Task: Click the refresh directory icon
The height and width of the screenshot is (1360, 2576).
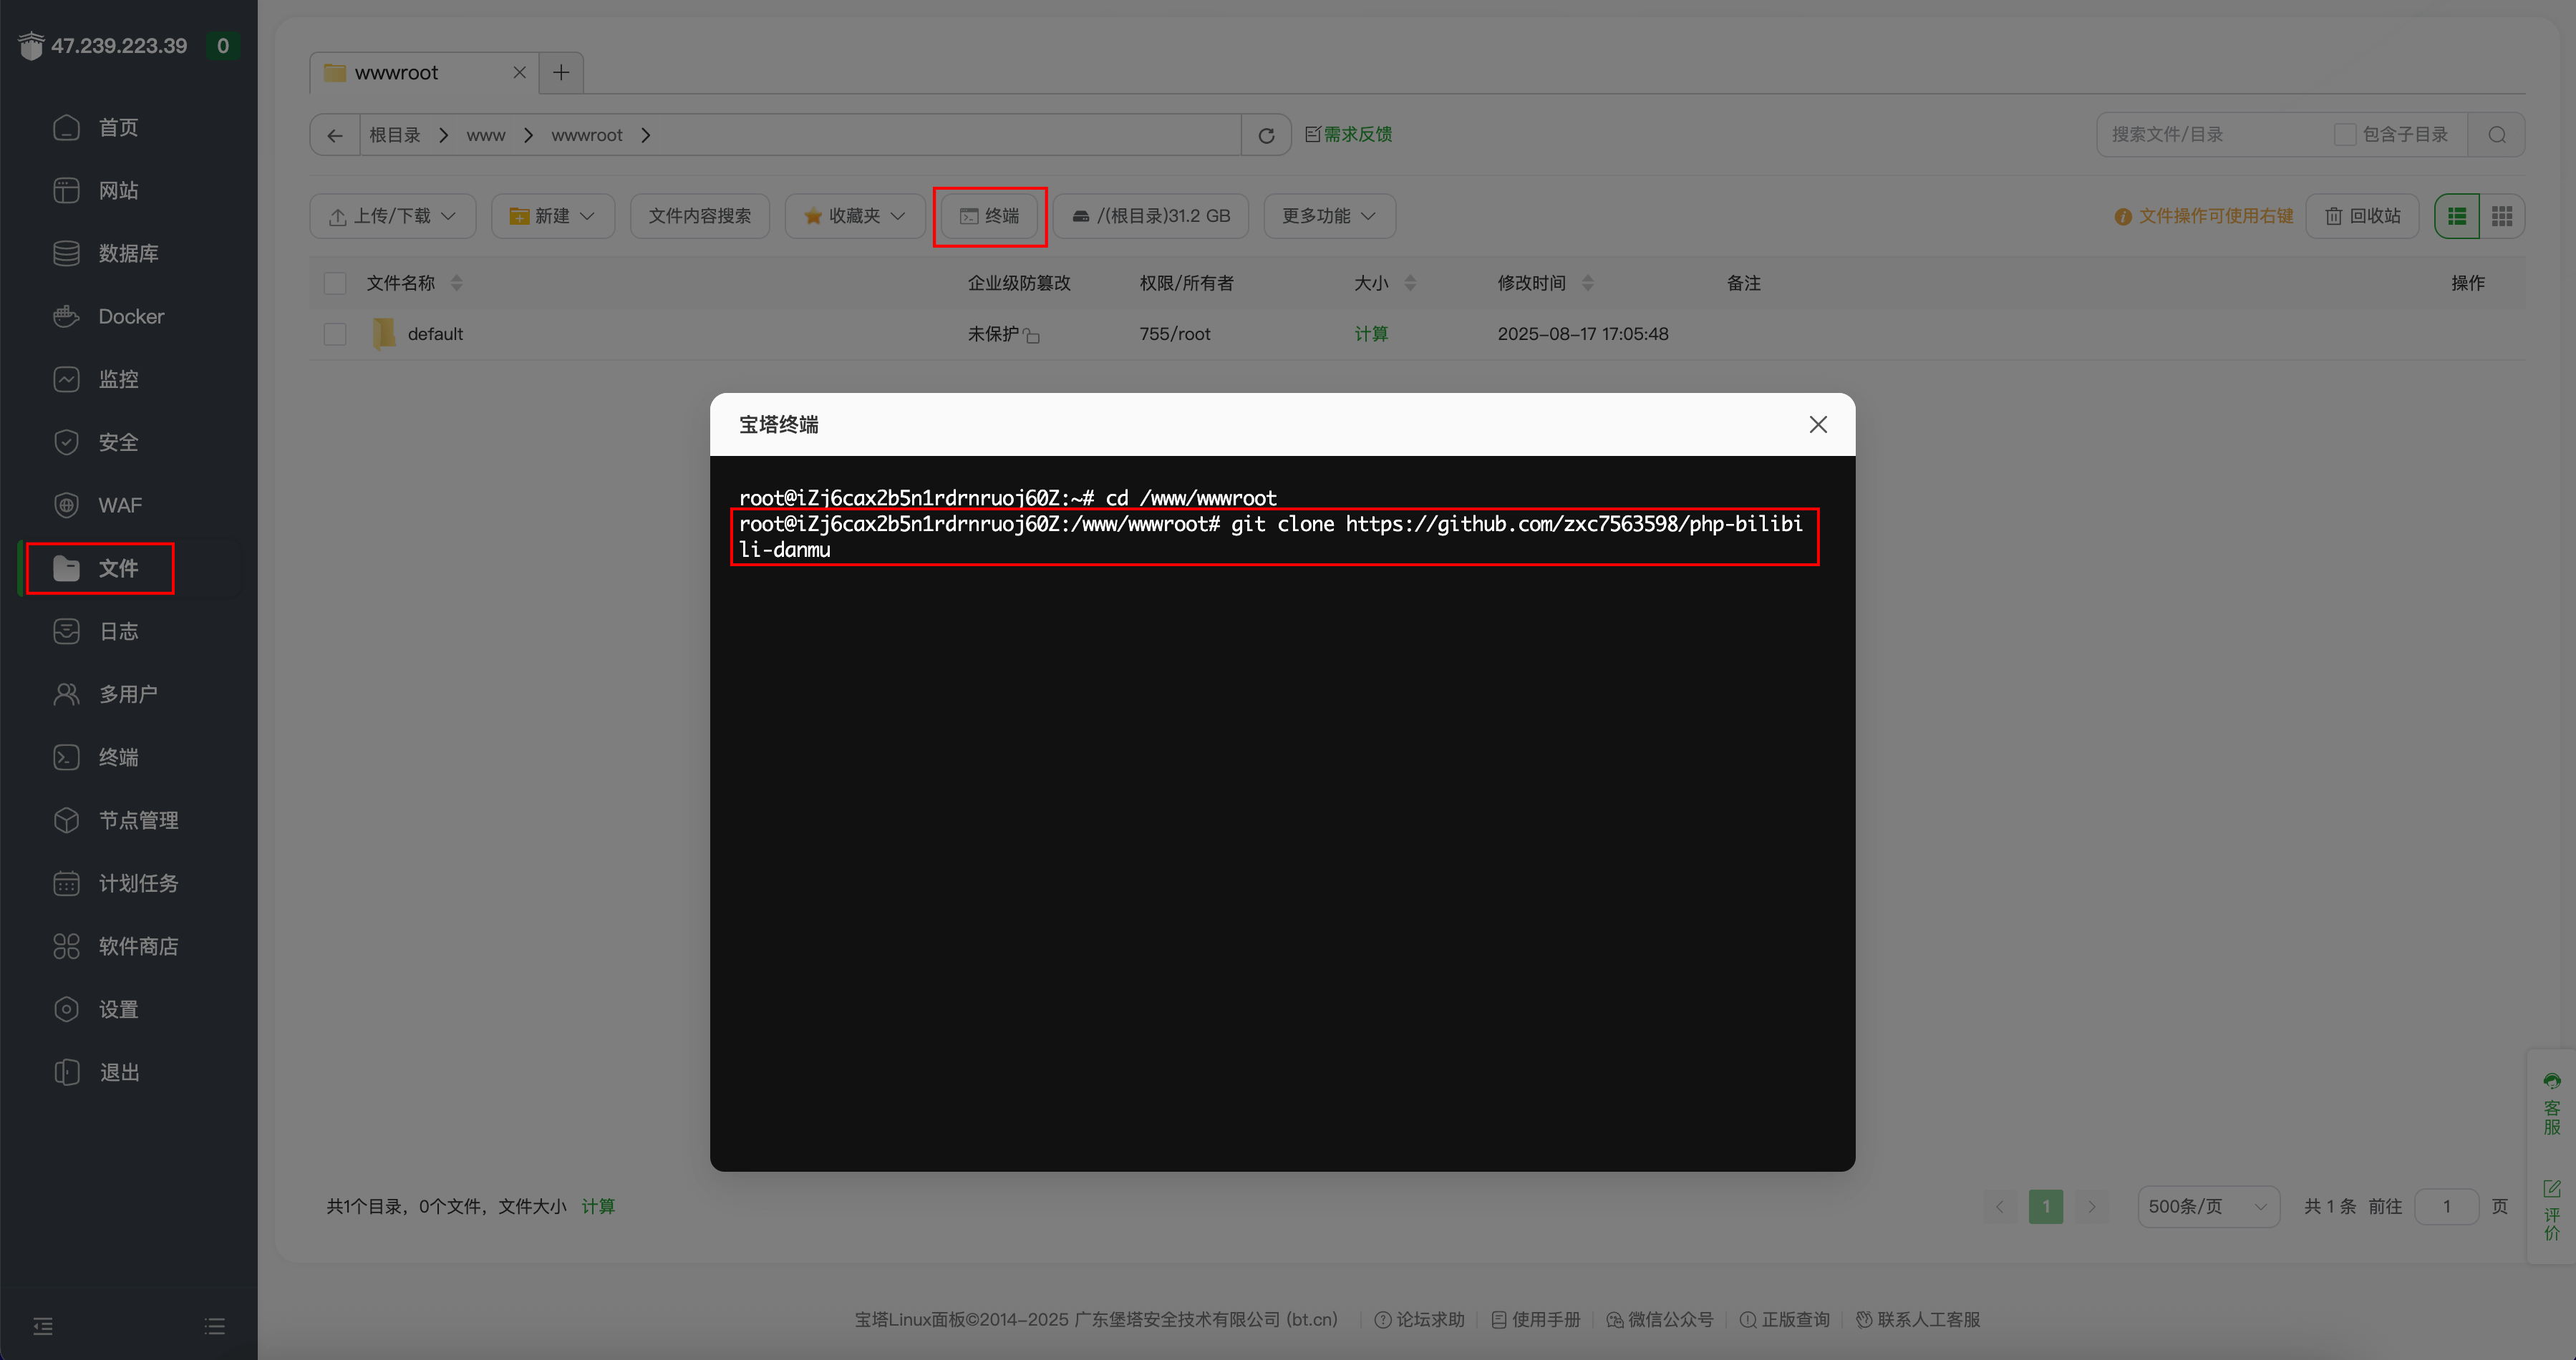Action: pyautogui.click(x=1266, y=135)
